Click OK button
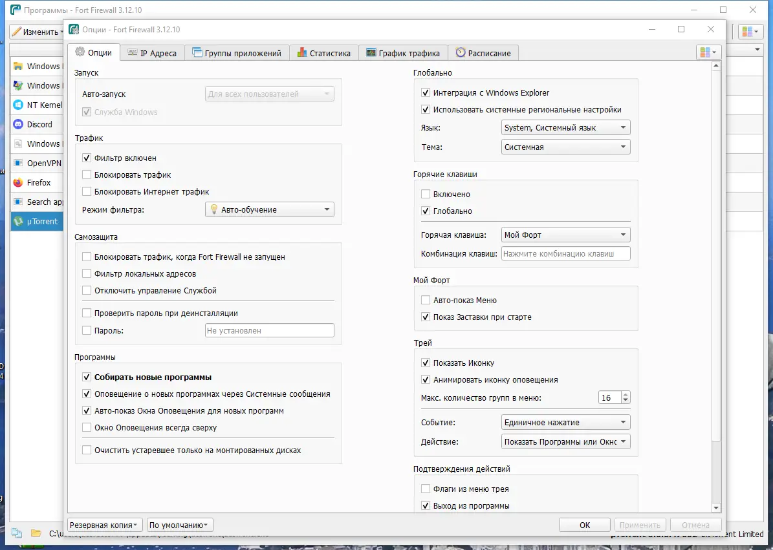773x550 pixels. point(585,525)
